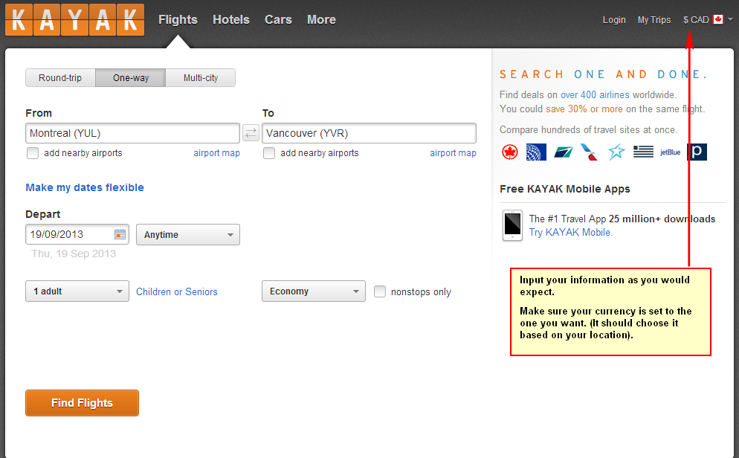Select the One-way tab

coord(131,78)
